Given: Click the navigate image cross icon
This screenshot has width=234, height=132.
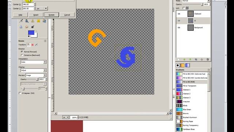Looking at the screenshot, I should (x=171, y=113).
